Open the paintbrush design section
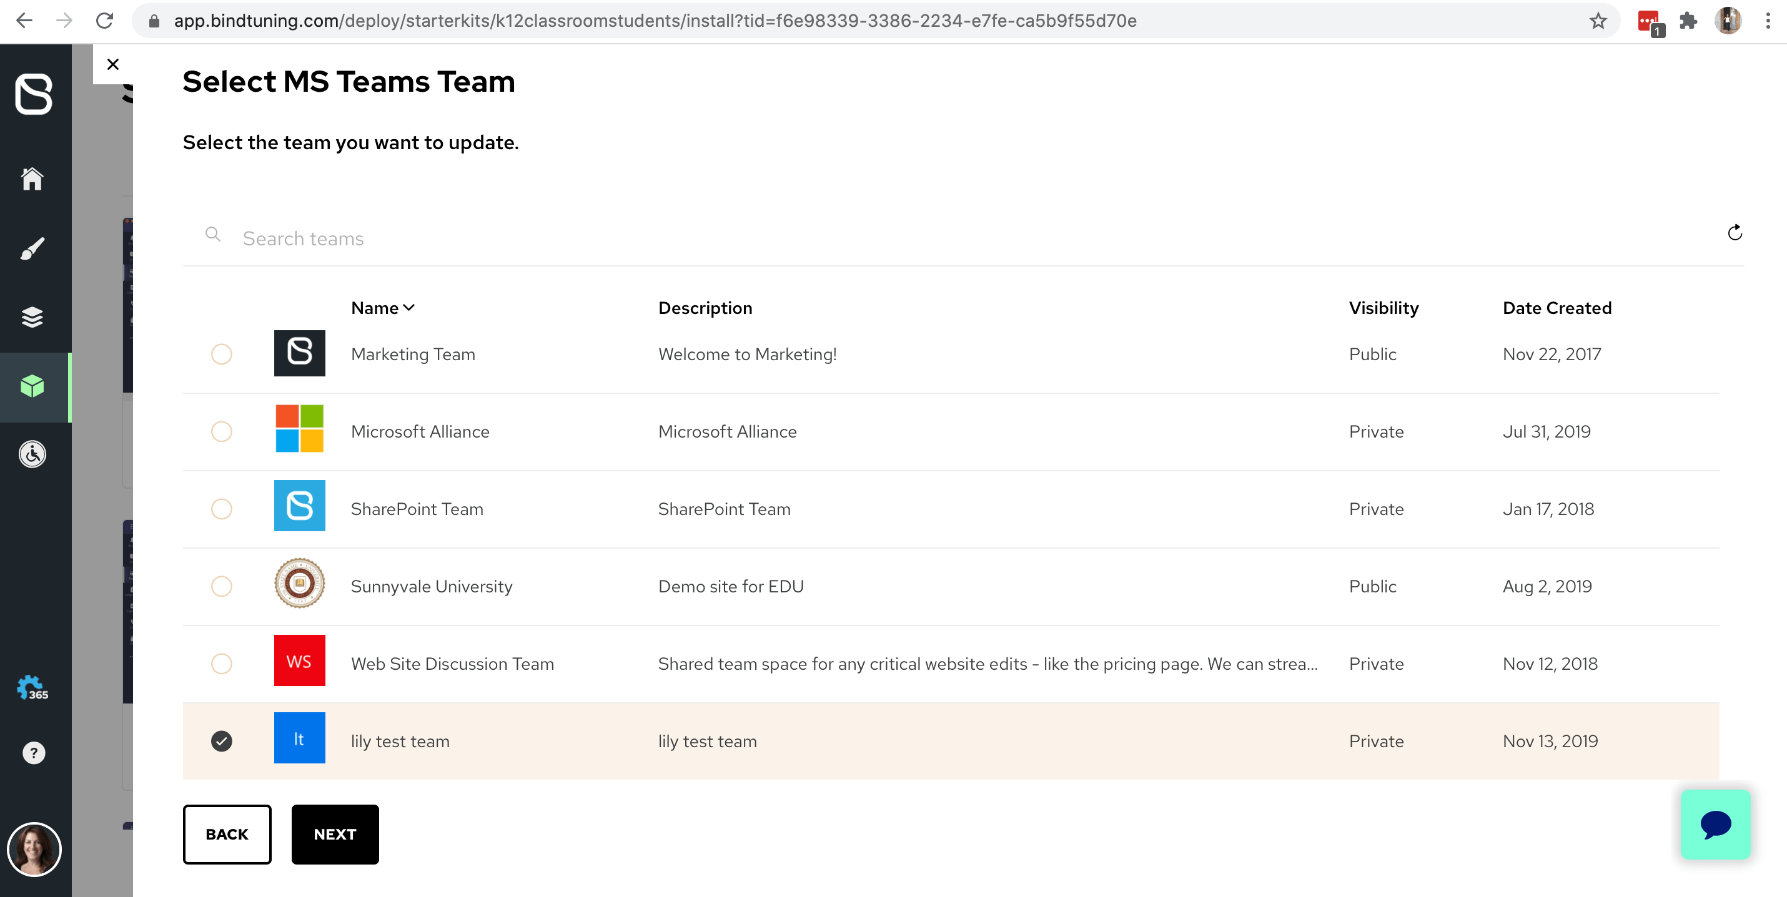This screenshot has width=1787, height=897. click(x=32, y=248)
